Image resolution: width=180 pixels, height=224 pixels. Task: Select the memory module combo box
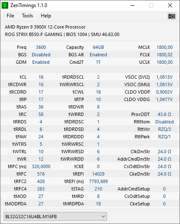(x=55, y=217)
